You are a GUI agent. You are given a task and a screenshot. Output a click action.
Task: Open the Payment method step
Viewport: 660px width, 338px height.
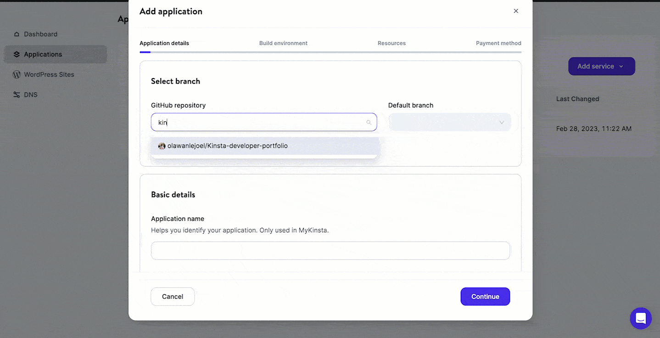[498, 43]
